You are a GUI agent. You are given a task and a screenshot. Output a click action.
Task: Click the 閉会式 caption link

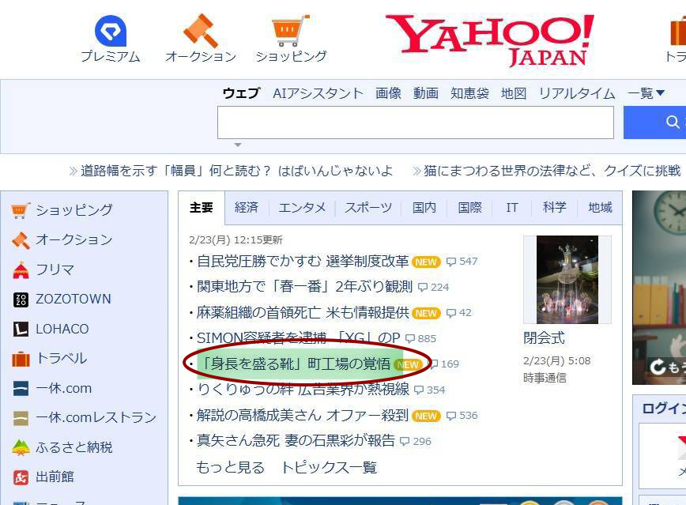(x=544, y=338)
